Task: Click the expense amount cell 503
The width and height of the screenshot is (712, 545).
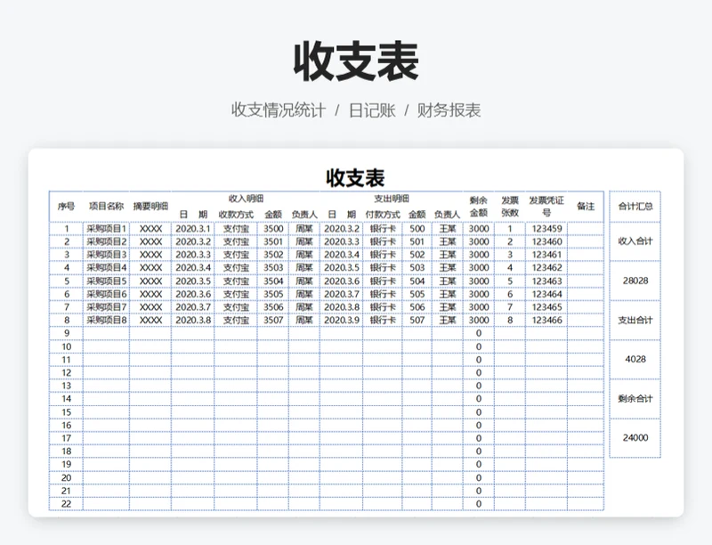Action: click(417, 268)
